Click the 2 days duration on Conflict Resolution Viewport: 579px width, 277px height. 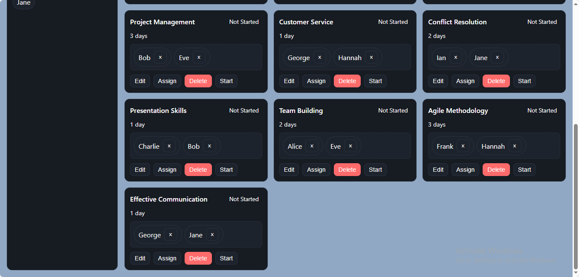(437, 36)
